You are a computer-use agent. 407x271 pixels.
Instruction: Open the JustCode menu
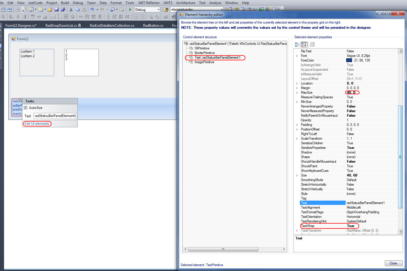pos(35,3)
